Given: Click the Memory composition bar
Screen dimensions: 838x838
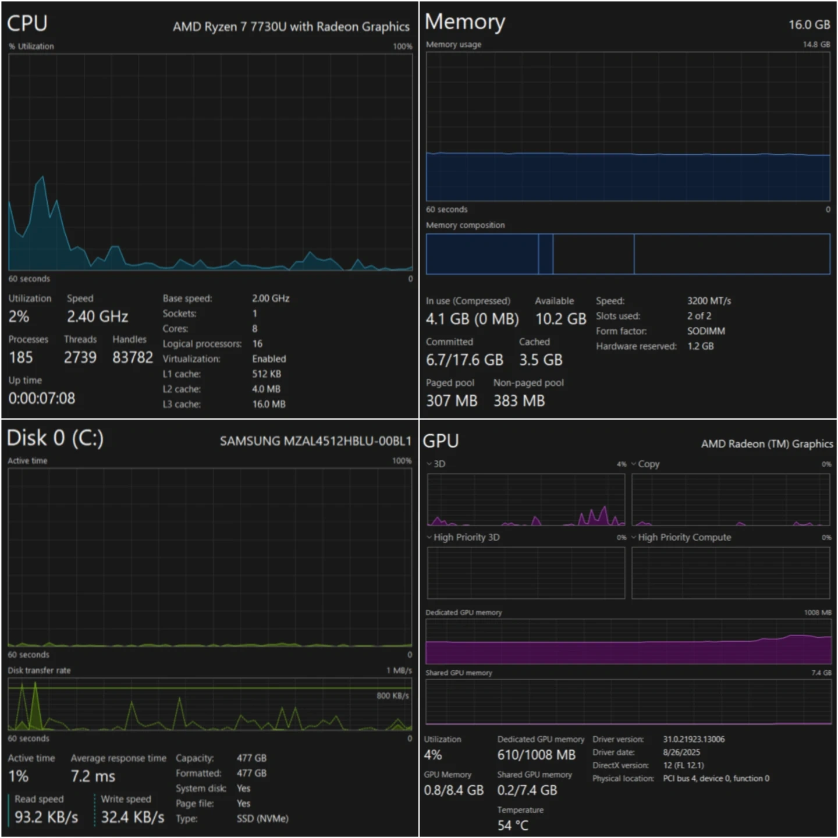Looking at the screenshot, I should pyautogui.click(x=628, y=254).
